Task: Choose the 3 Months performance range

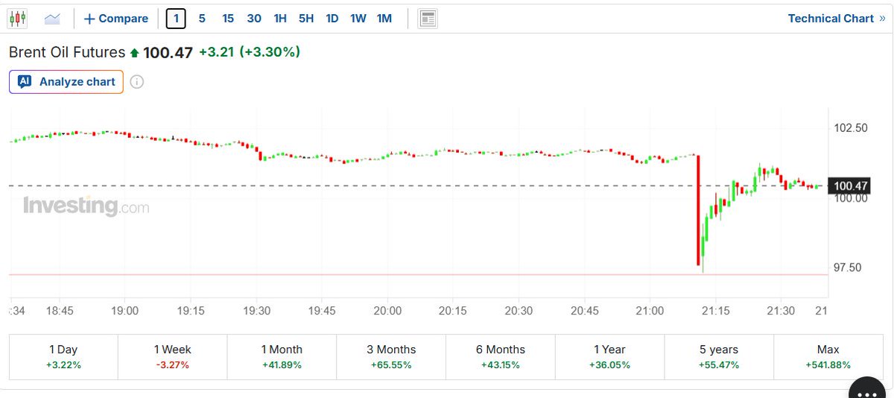Action: point(391,357)
